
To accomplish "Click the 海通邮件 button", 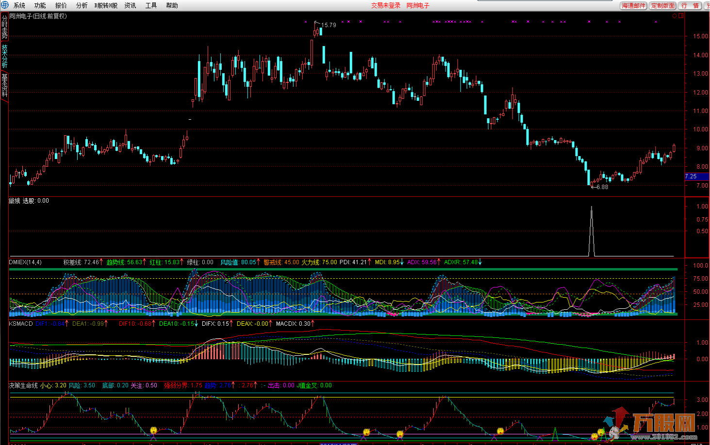I will [x=634, y=5].
